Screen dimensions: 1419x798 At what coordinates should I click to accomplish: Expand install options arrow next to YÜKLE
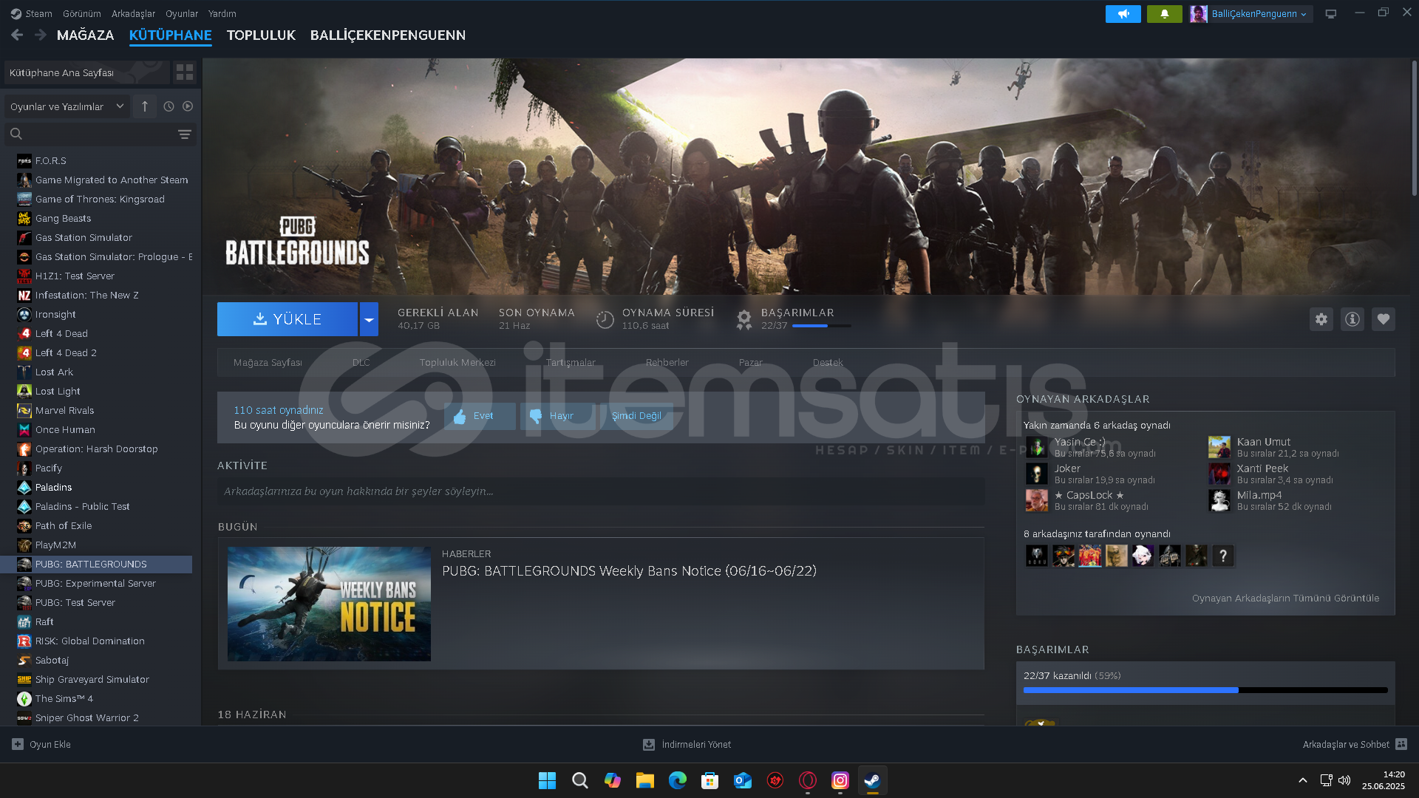pos(369,319)
